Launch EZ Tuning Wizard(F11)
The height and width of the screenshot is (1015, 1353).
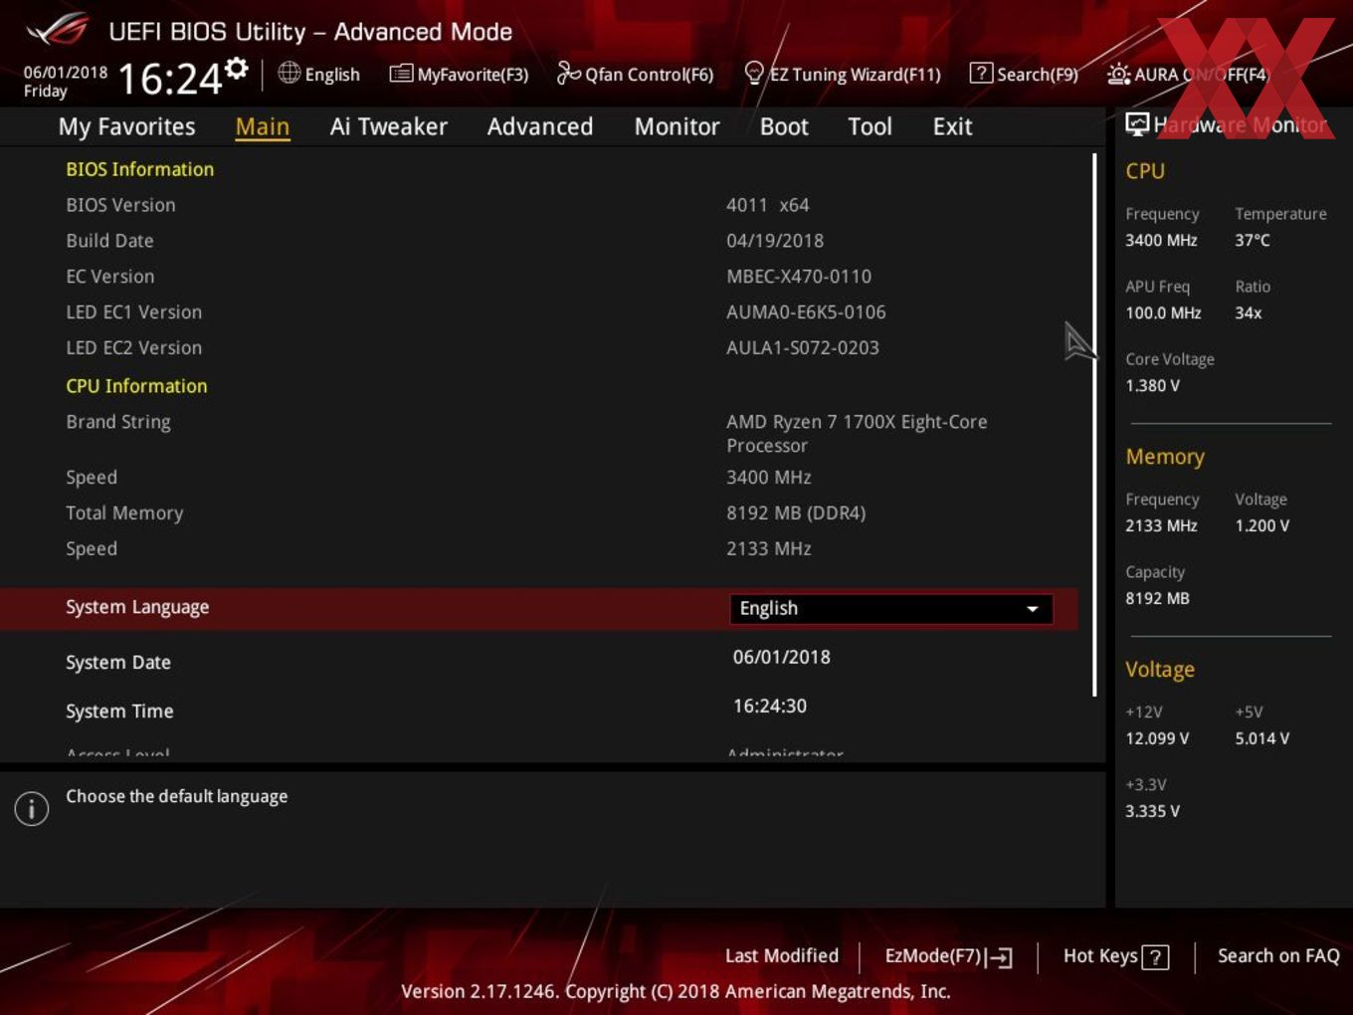[x=843, y=74]
